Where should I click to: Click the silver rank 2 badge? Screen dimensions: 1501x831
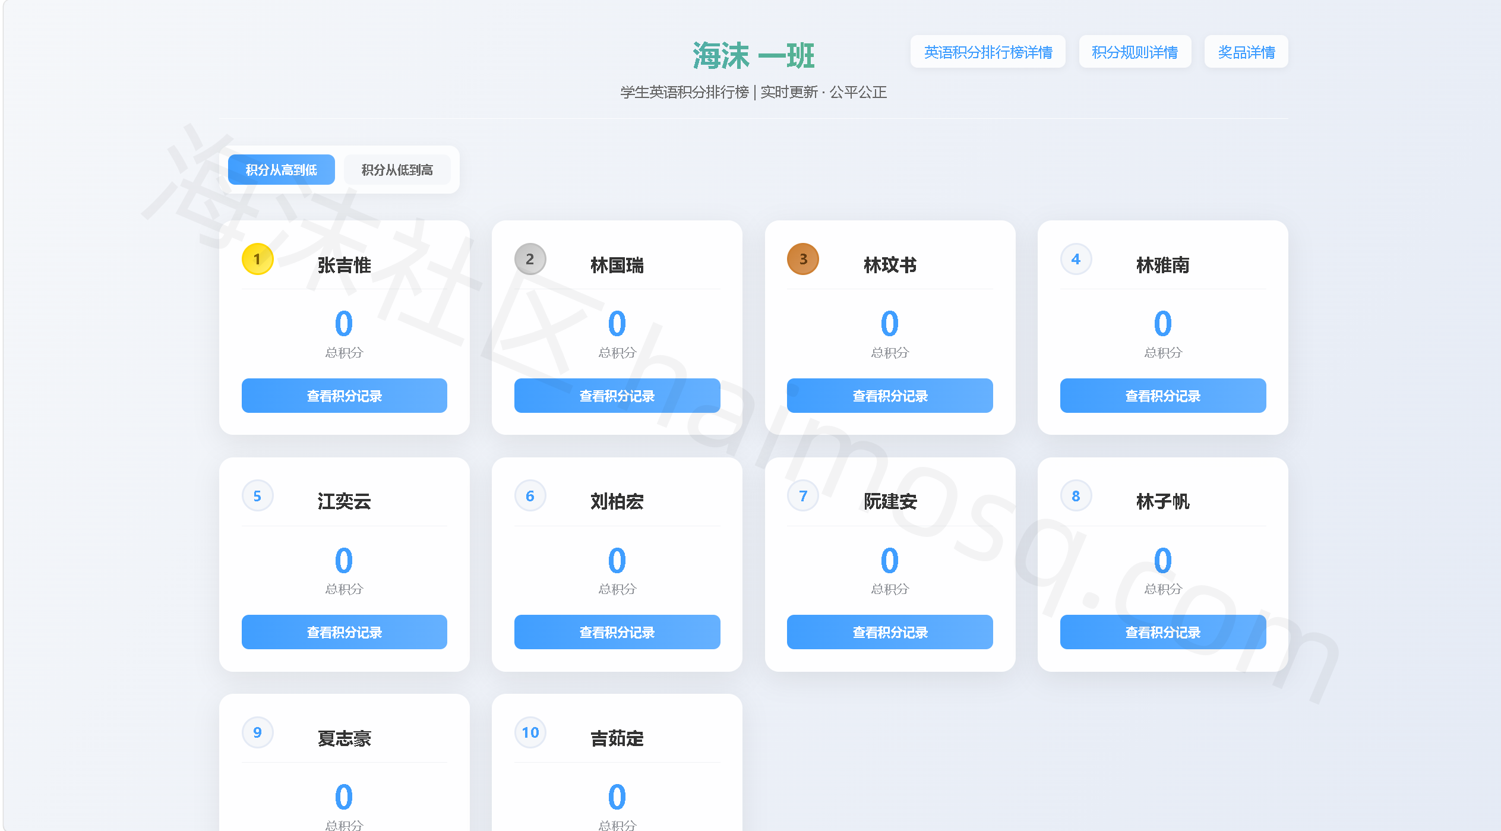pyautogui.click(x=530, y=259)
